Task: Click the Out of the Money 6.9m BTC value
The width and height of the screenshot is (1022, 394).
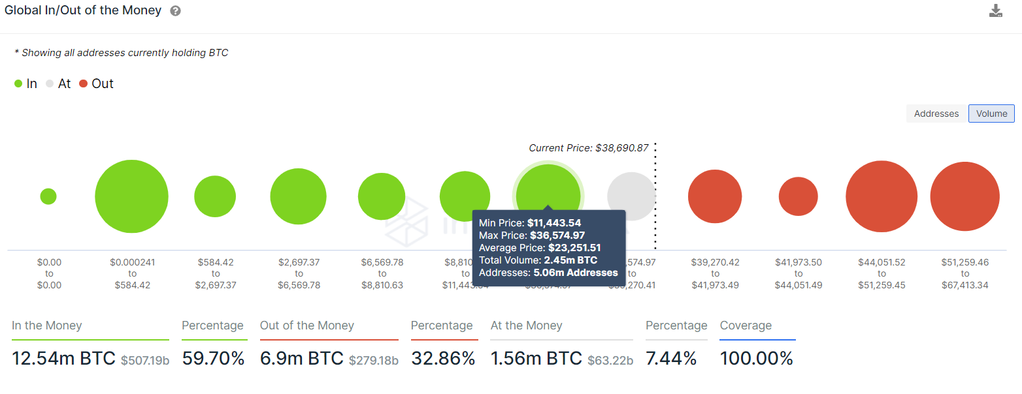Action: (x=302, y=358)
